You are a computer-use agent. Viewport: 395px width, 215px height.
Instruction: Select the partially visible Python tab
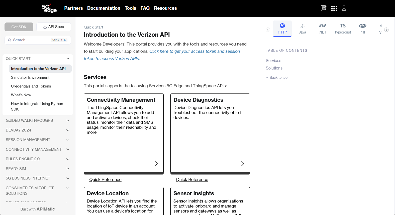[x=379, y=28]
